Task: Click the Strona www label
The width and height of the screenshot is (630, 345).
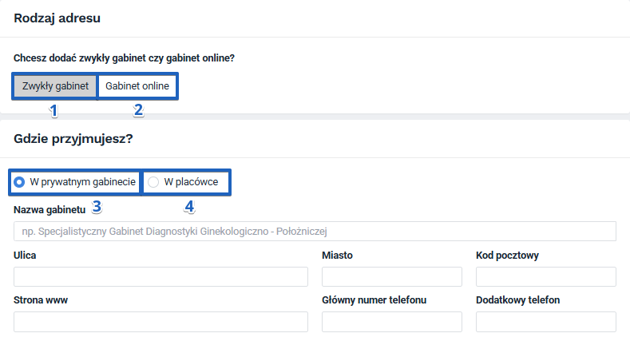Action: point(40,300)
